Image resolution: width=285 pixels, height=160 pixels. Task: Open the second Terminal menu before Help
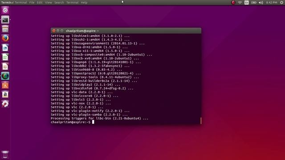tap(72, 3)
